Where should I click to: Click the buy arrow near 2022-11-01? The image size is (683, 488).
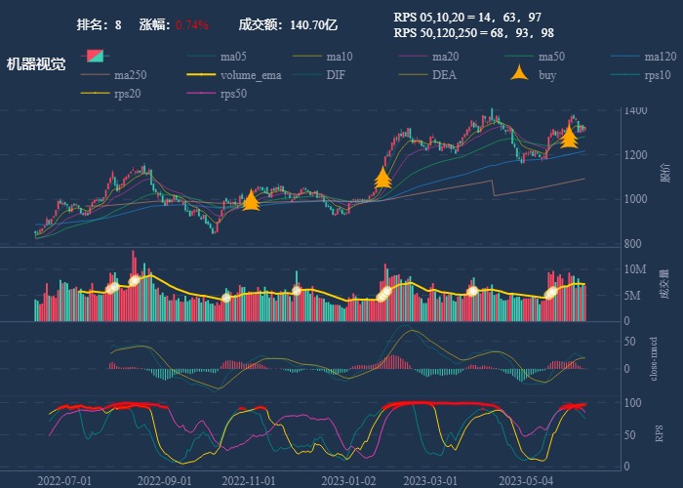tap(251, 200)
